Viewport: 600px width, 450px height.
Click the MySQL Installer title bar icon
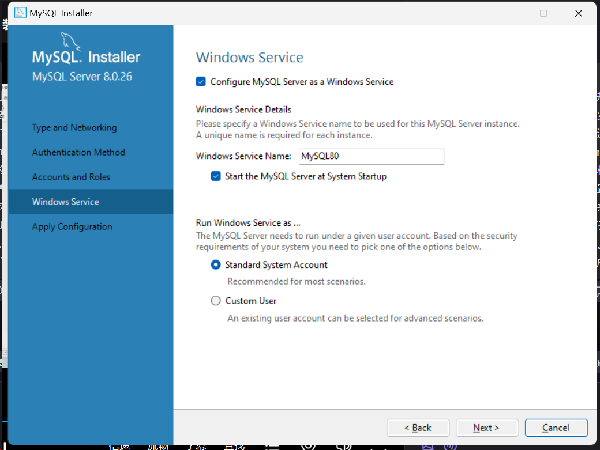20,13
